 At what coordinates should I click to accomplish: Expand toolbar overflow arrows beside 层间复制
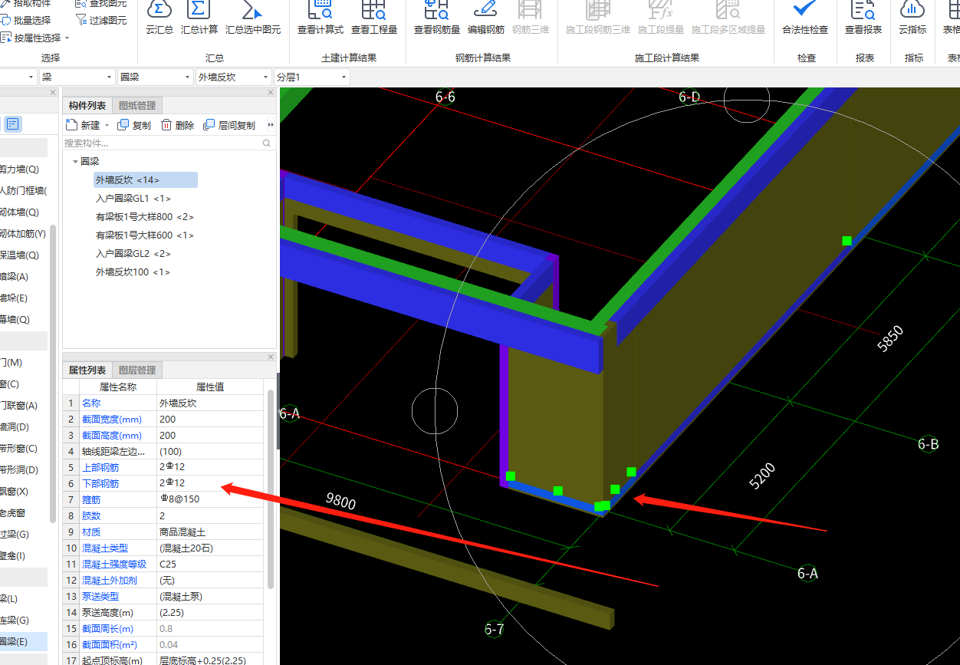[270, 125]
